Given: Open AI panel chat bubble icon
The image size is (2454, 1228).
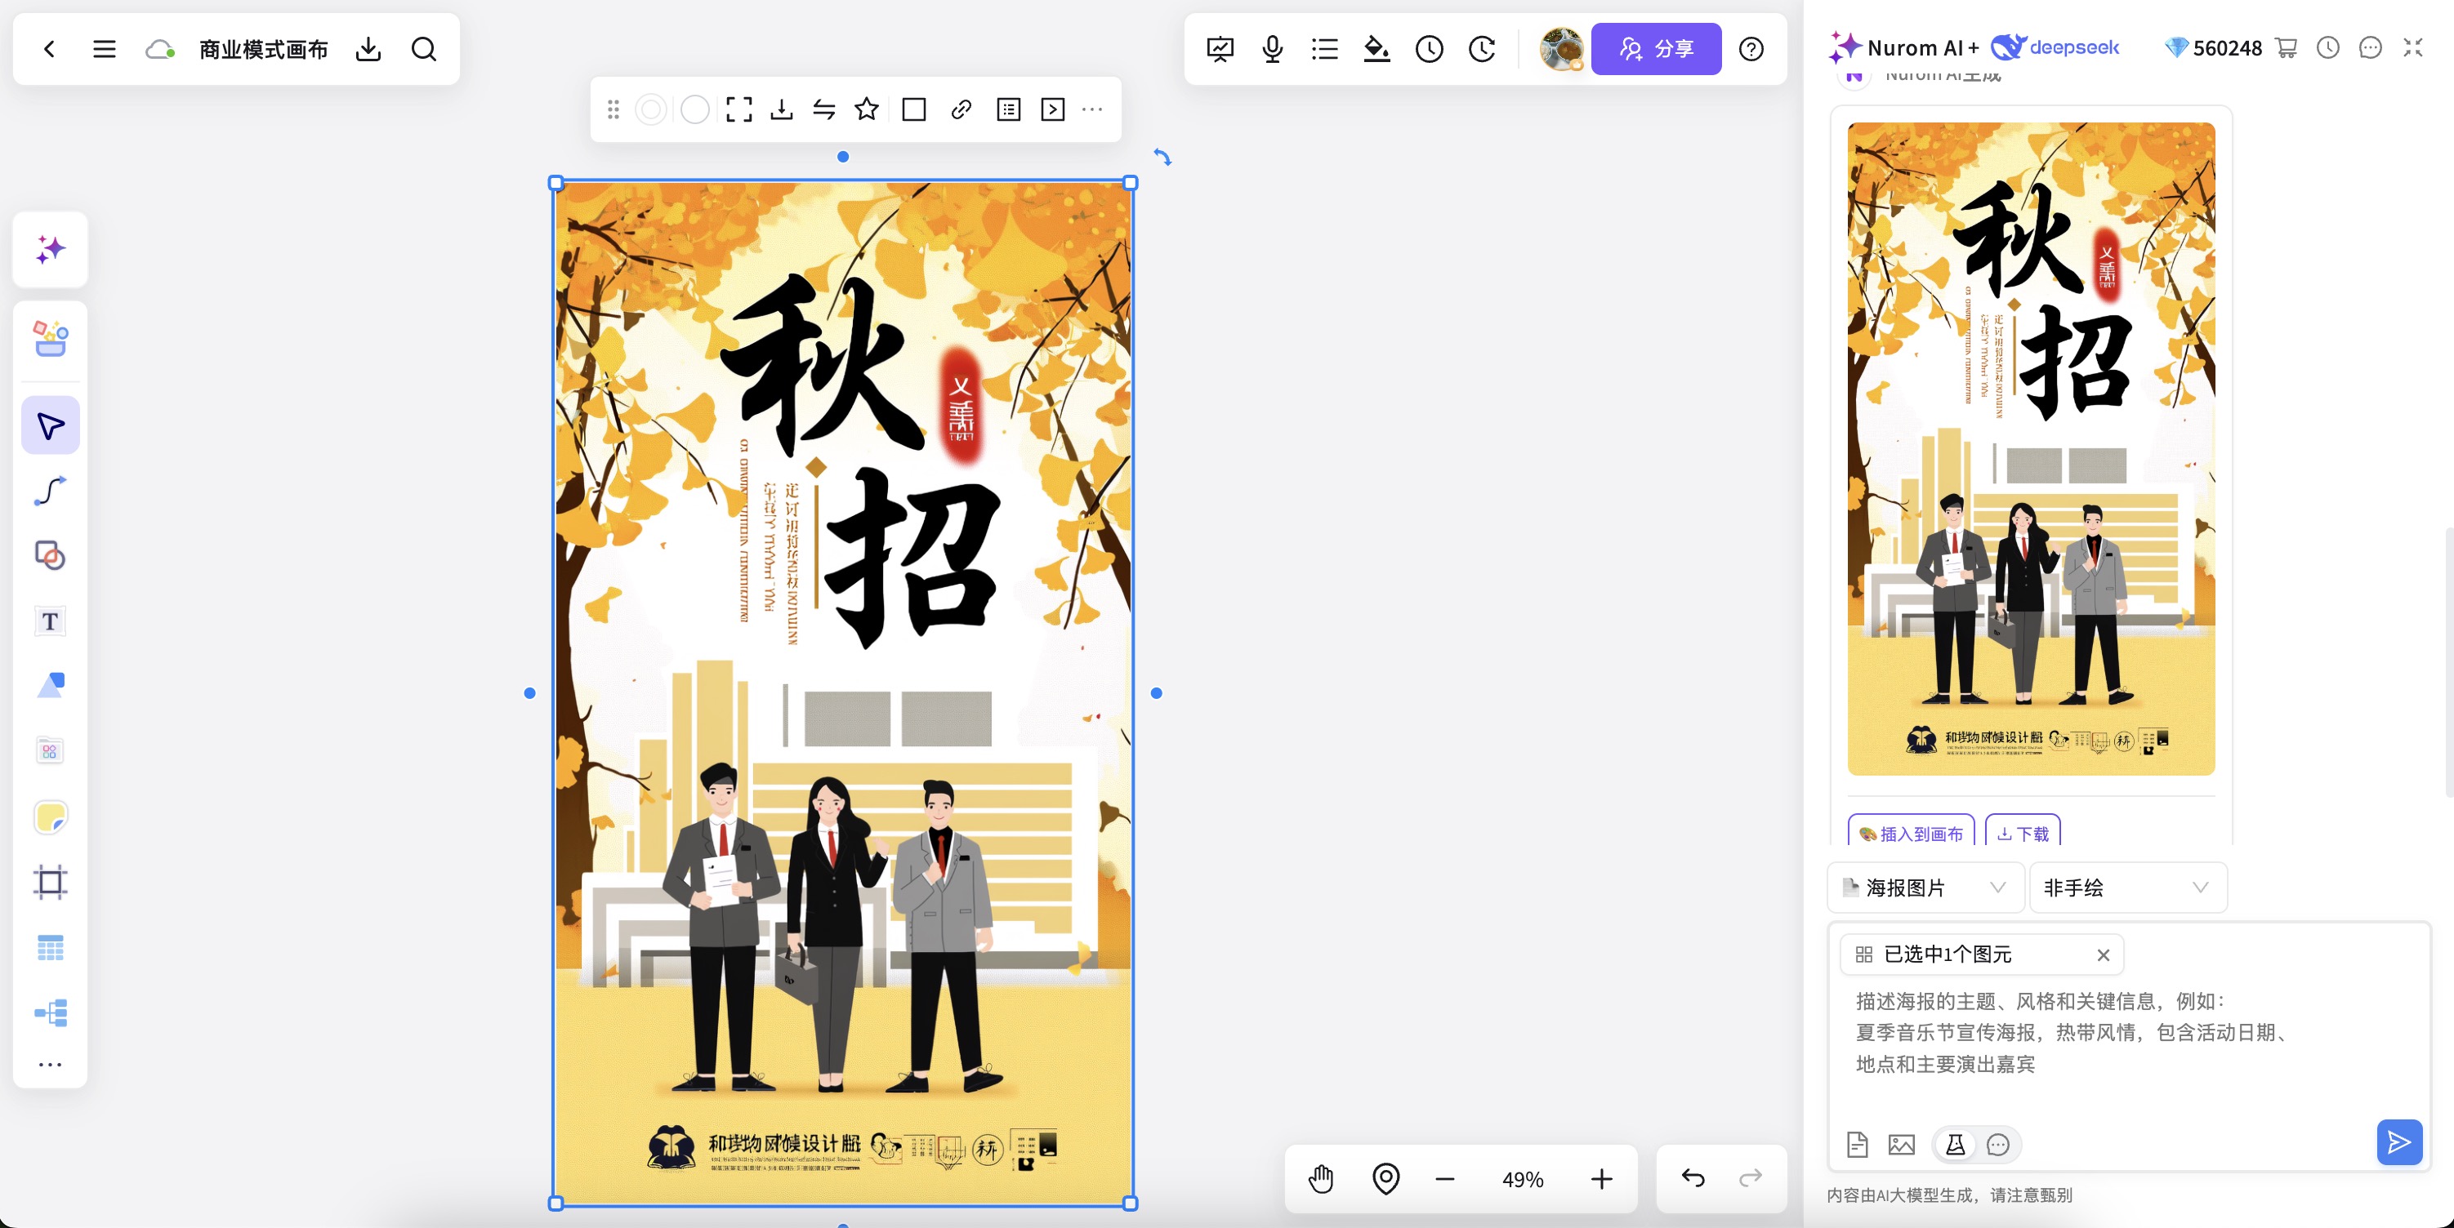Looking at the screenshot, I should click(x=2370, y=47).
